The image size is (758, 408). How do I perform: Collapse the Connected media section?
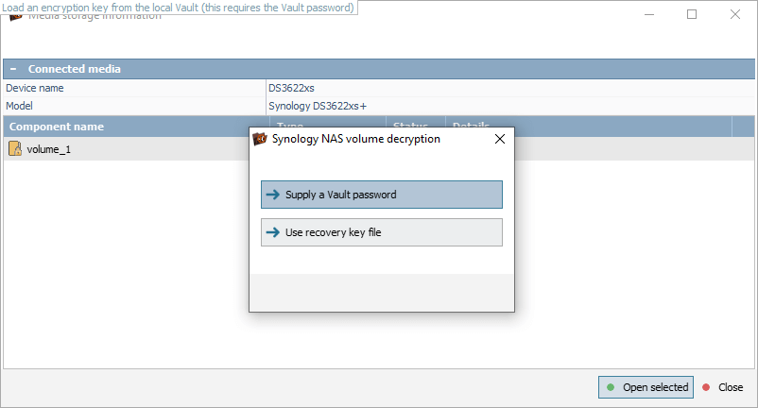[14, 69]
